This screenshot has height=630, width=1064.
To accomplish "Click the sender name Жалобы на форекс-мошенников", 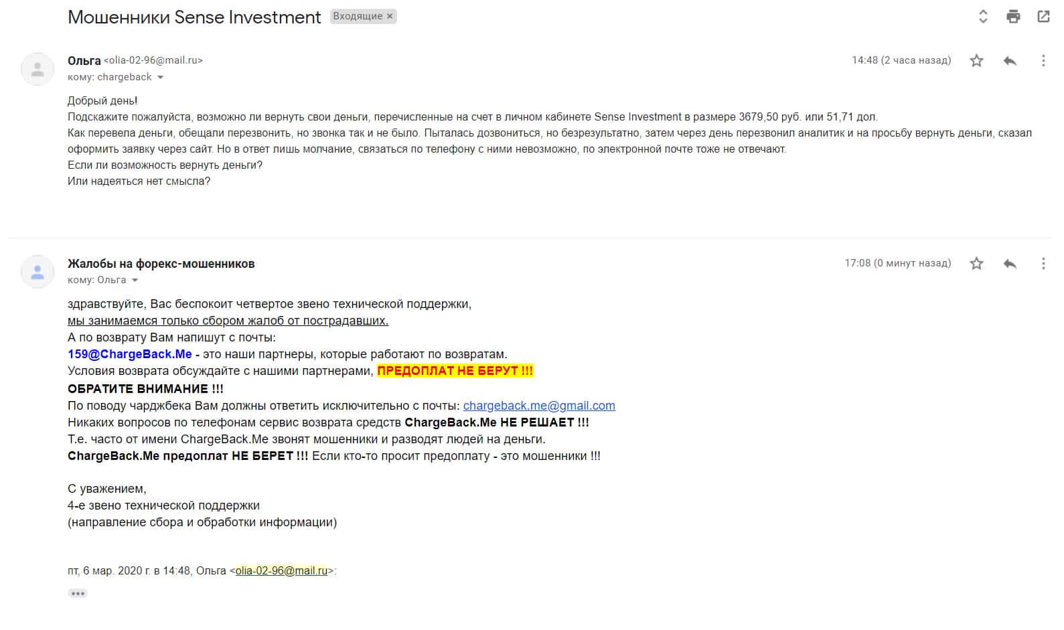I will click(161, 264).
